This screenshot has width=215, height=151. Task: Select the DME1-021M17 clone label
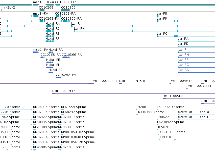tap(64, 91)
